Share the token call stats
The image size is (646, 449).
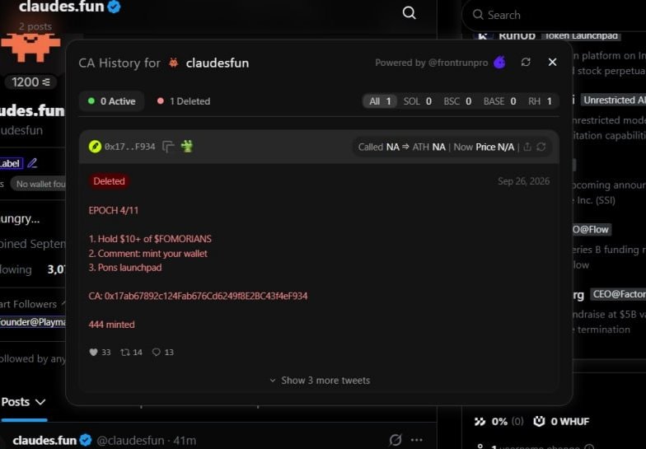pyautogui.click(x=527, y=147)
